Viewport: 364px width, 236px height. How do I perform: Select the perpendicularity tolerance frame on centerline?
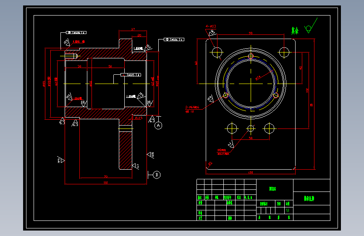(131, 75)
